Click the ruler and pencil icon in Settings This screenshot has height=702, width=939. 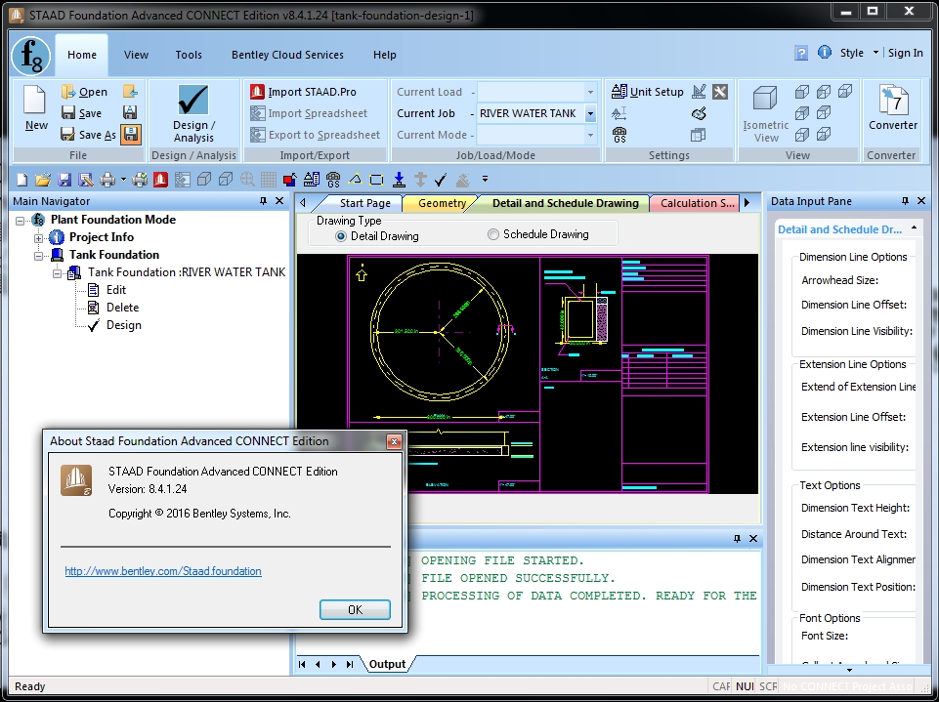coord(699,92)
